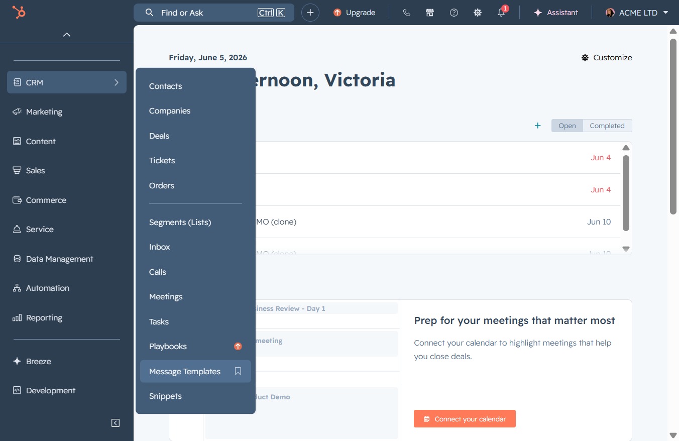Click the Content icon in the sidebar
The height and width of the screenshot is (441, 679).
[x=17, y=141]
